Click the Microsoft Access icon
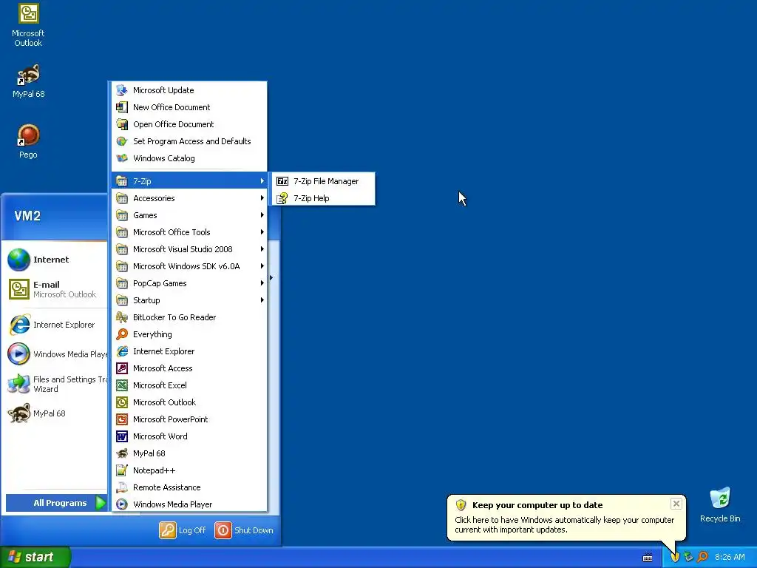 (122, 368)
